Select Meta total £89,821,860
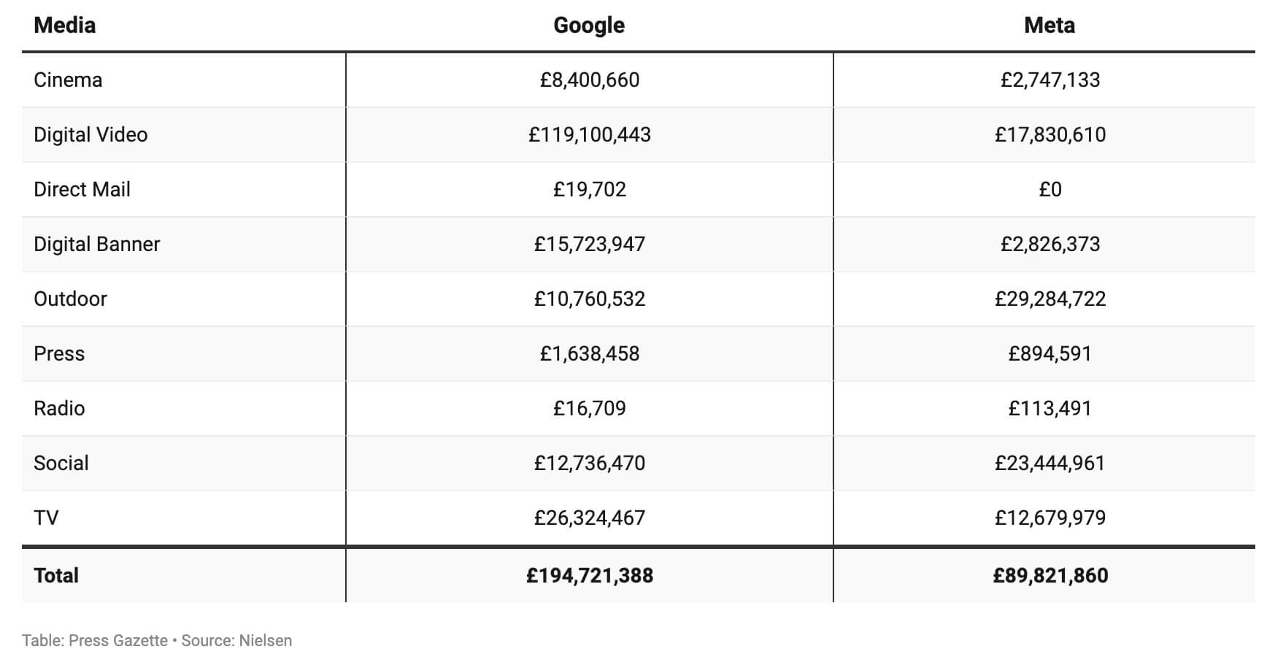 (x=1050, y=575)
